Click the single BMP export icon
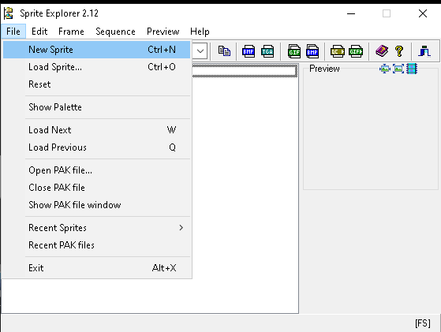Screen dimensions: 441x332 [249, 51]
